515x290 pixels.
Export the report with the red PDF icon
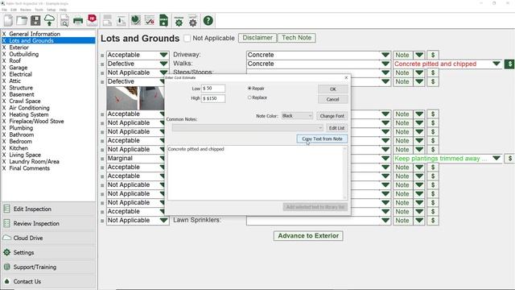[x=93, y=20]
